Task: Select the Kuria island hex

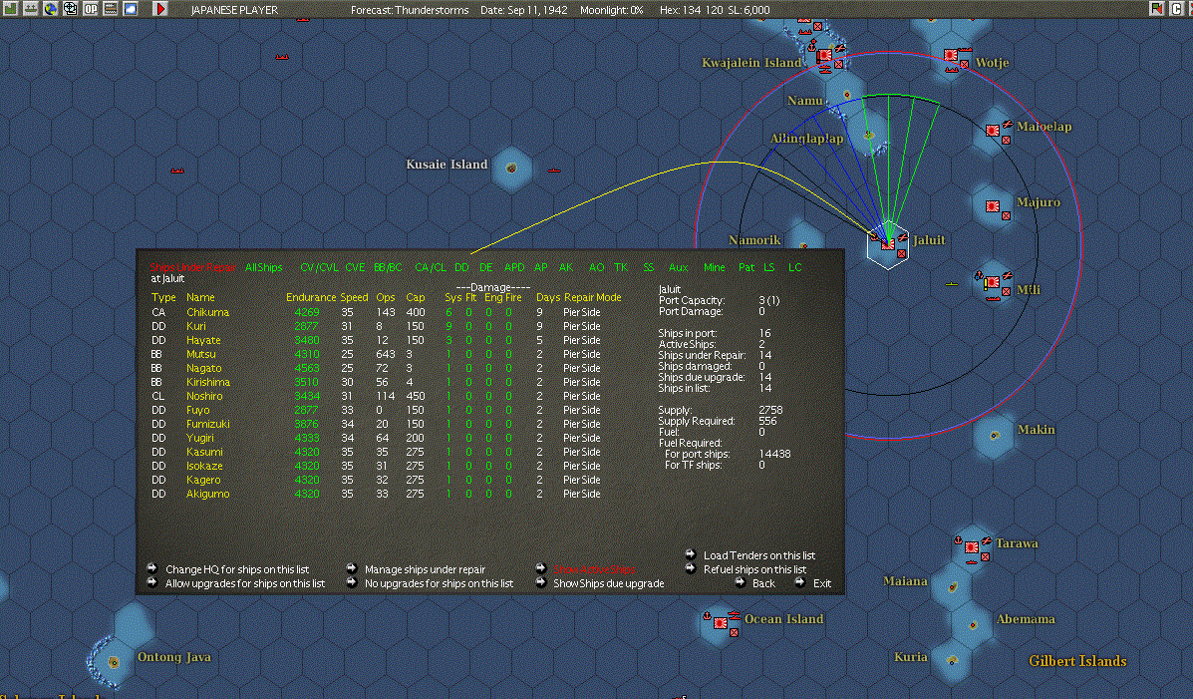Action: (x=952, y=660)
